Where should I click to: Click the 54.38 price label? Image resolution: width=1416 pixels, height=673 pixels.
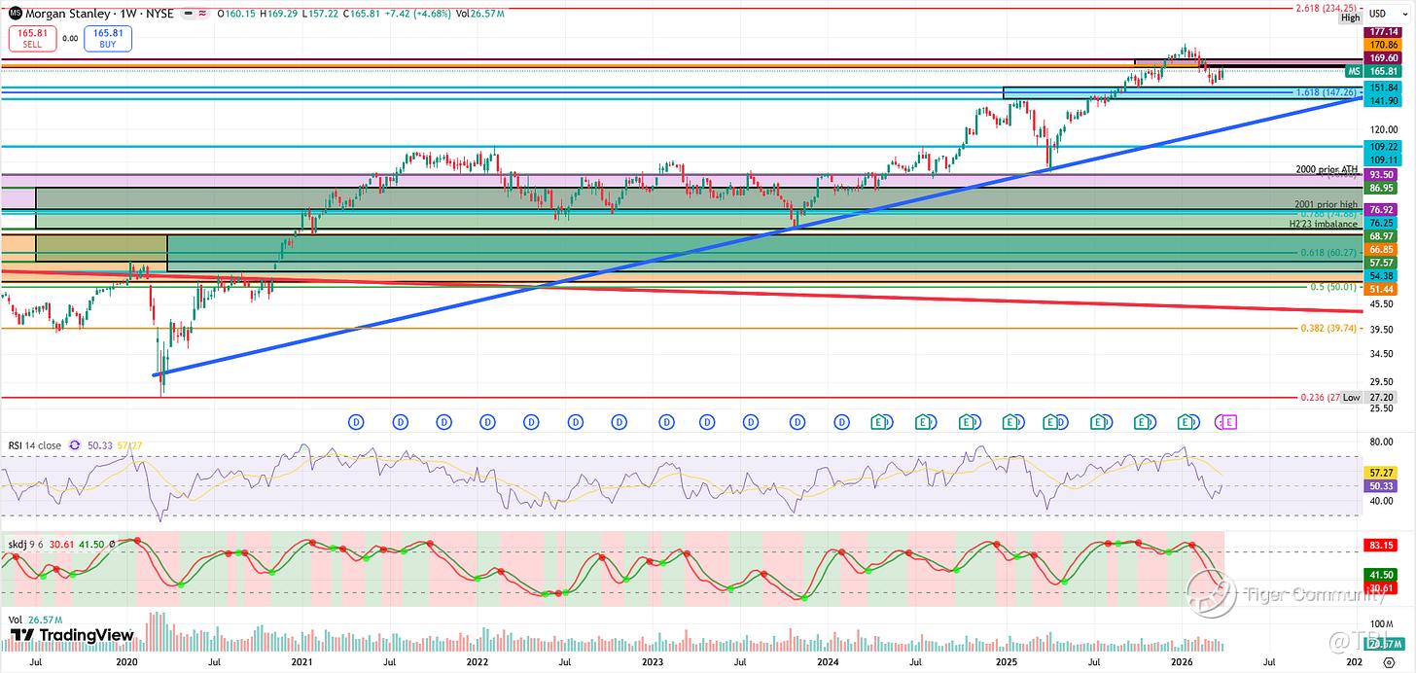tap(1382, 277)
